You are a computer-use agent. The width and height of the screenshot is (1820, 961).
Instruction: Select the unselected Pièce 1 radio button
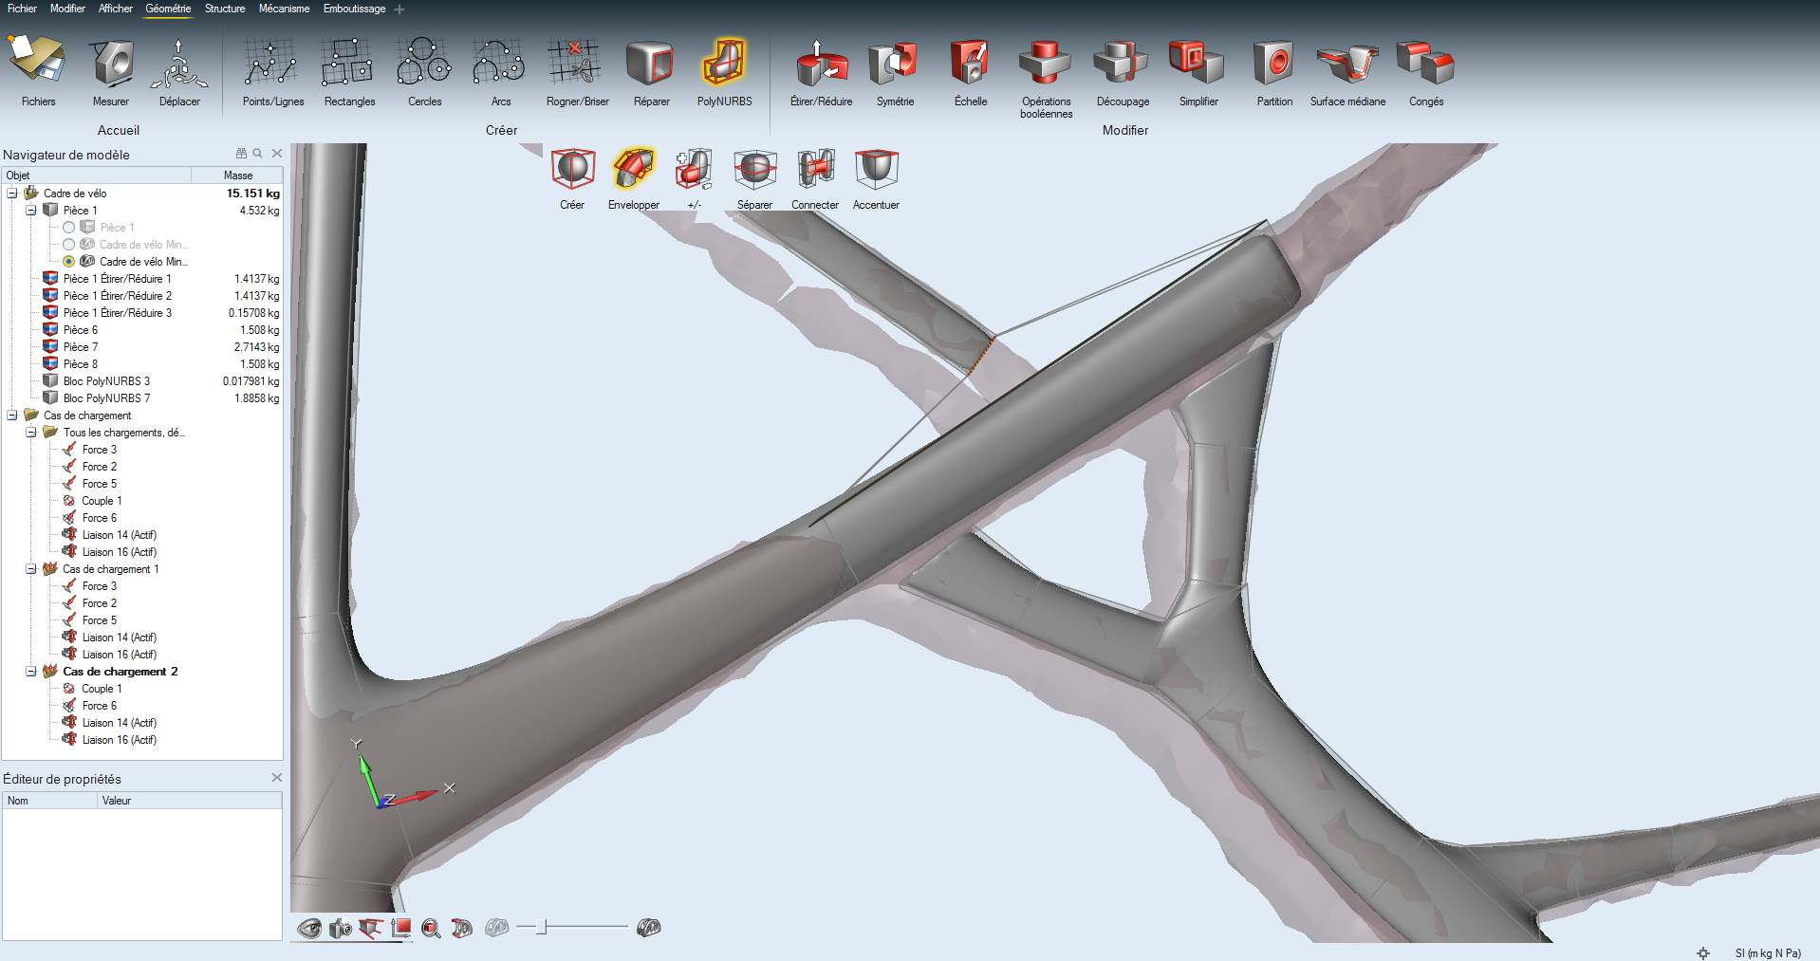pos(68,228)
